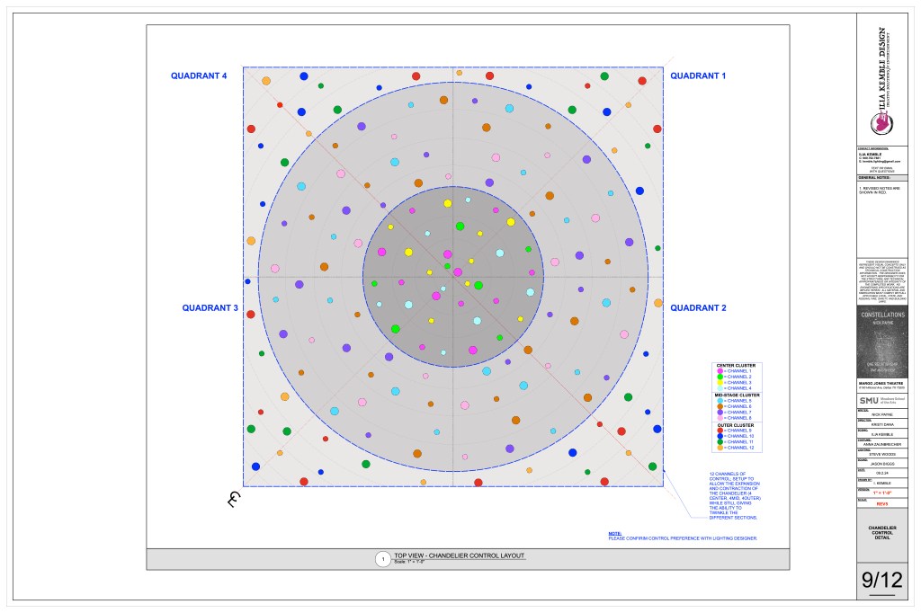
Task: Click the circled number 1 view marker
Action: click(x=382, y=559)
